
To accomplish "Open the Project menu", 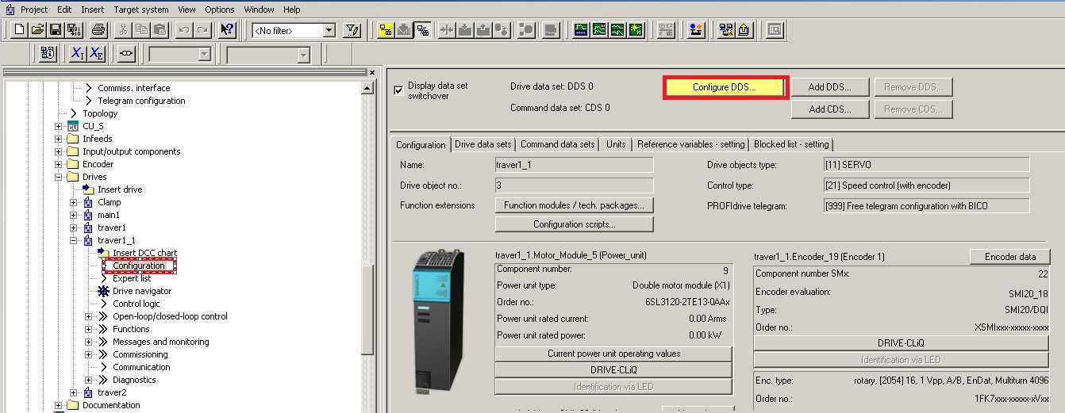I will coord(34,10).
